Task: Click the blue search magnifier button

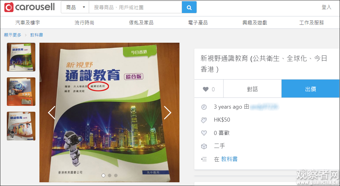Action: [x=189, y=7]
